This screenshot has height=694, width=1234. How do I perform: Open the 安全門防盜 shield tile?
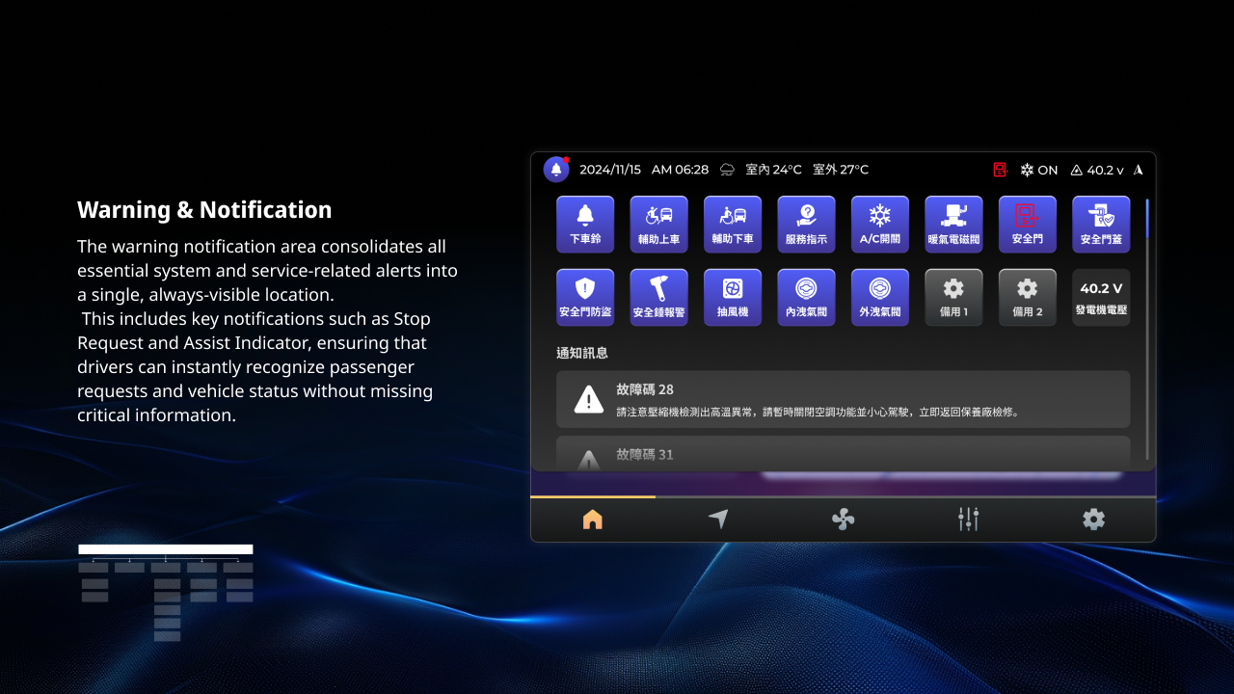click(585, 297)
